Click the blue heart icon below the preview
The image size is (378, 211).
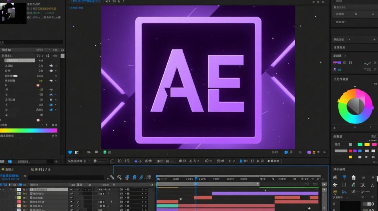click(x=70, y=152)
